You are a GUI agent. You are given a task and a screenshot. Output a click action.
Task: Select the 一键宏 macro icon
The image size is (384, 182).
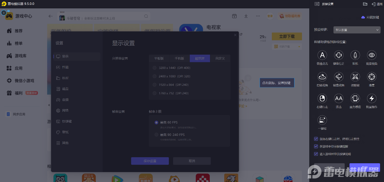tap(322, 120)
